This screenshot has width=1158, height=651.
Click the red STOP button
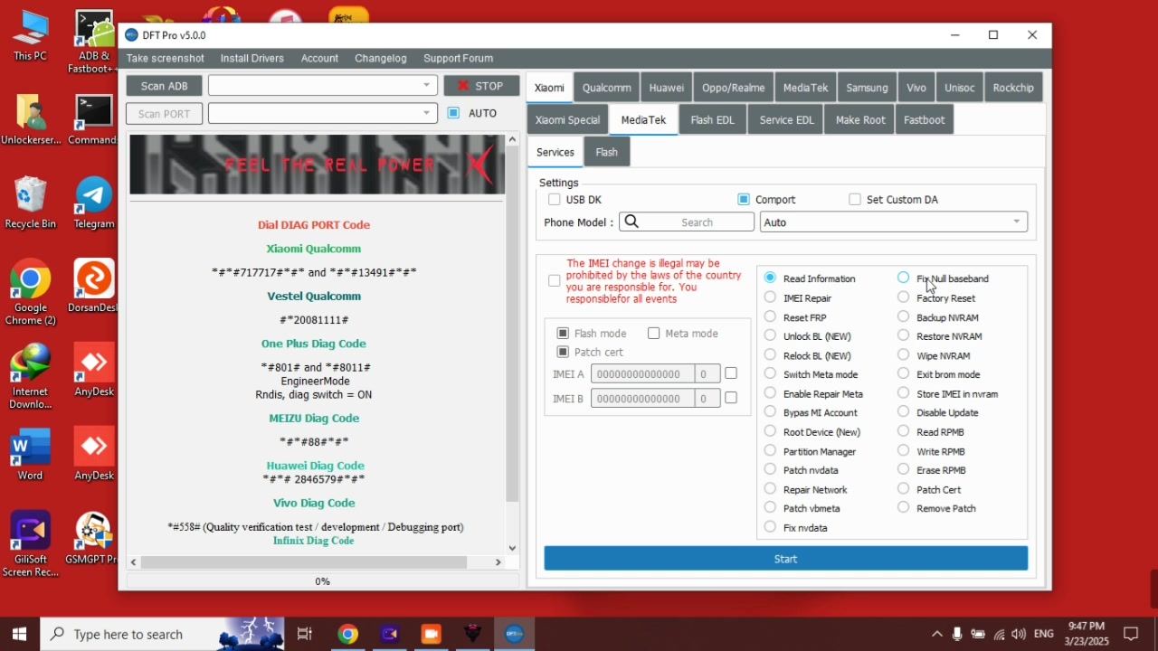pos(481,86)
